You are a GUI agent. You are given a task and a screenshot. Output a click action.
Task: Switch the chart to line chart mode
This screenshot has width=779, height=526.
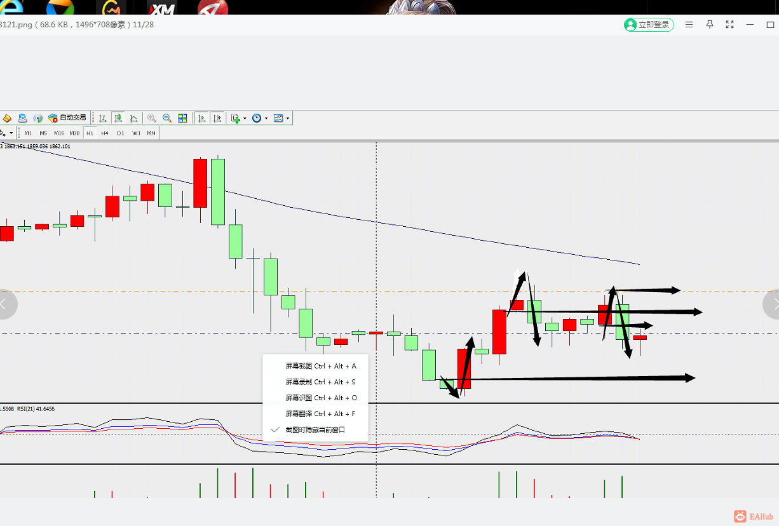(133, 118)
